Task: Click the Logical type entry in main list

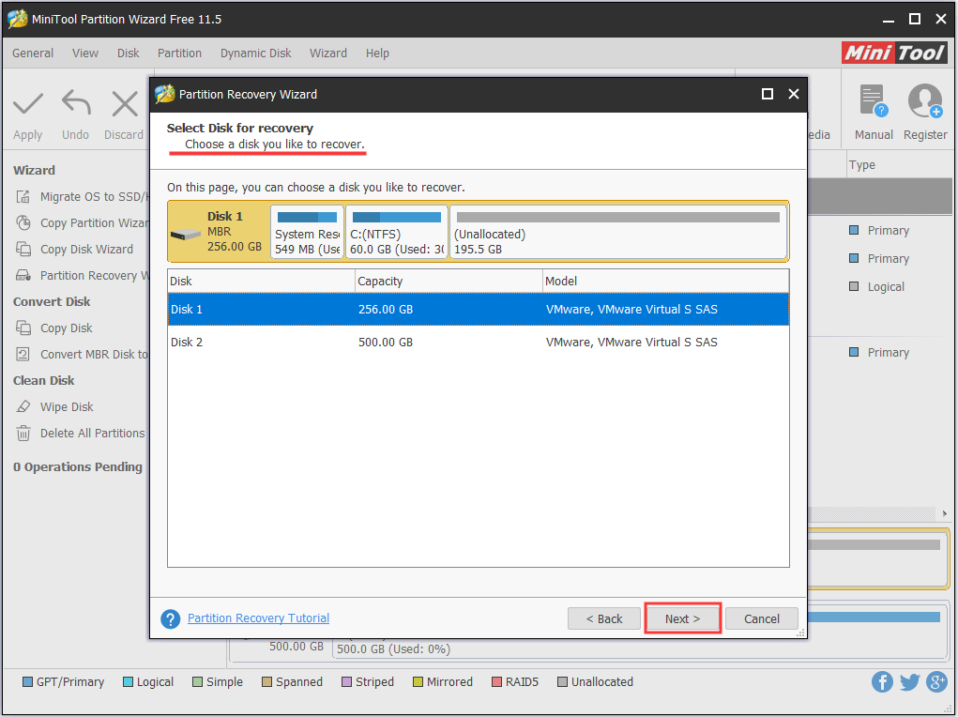Action: 886,286
